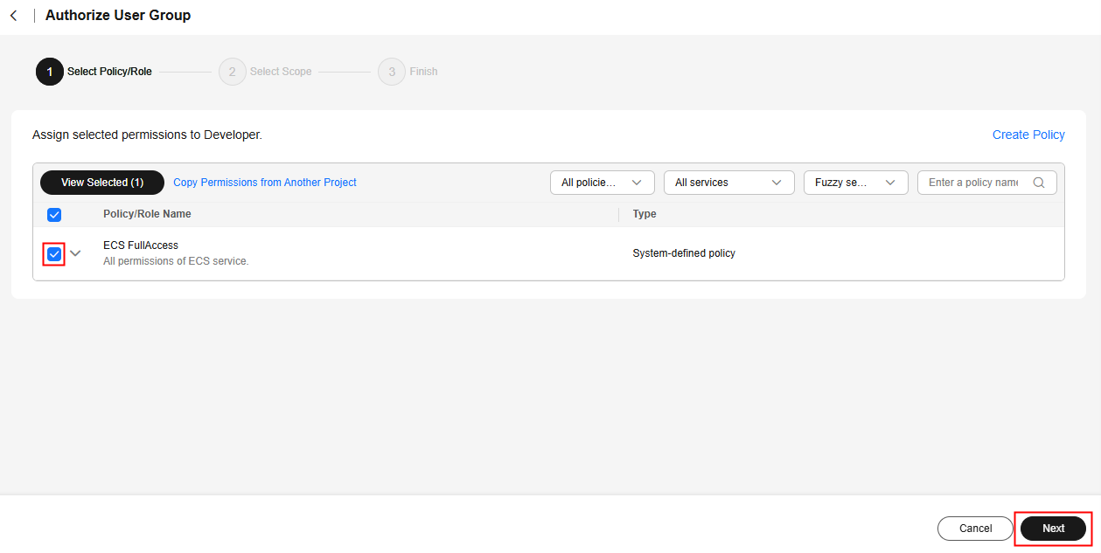
Task: Proceed with the Next button
Action: (x=1053, y=529)
